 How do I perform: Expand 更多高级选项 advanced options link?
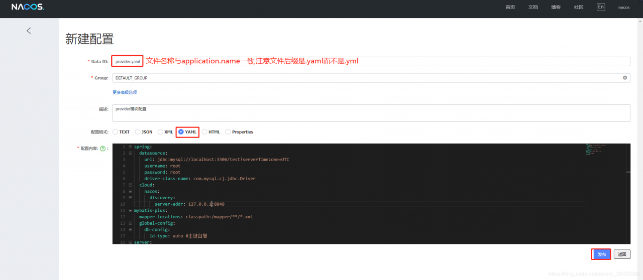point(125,92)
